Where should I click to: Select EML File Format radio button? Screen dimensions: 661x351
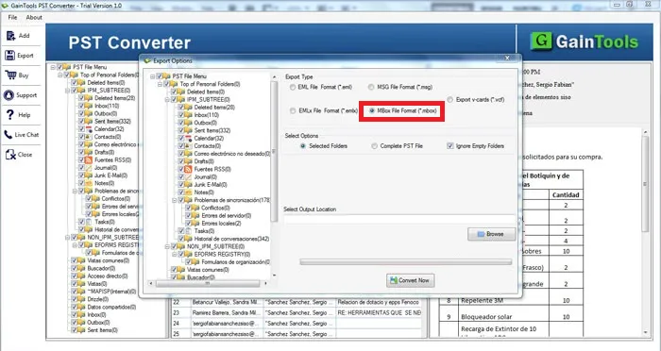point(293,87)
